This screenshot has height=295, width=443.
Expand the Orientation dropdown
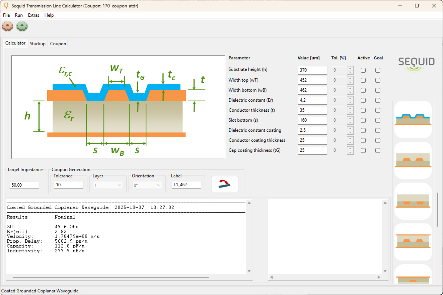(x=147, y=185)
